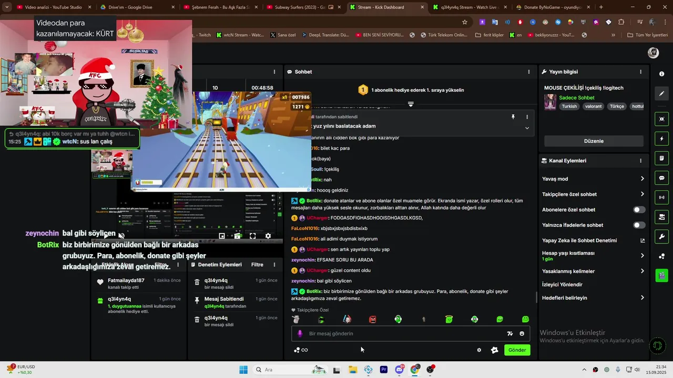Click the star-shaped icon beside Gönder
This screenshot has width=673, height=378.
(x=494, y=350)
